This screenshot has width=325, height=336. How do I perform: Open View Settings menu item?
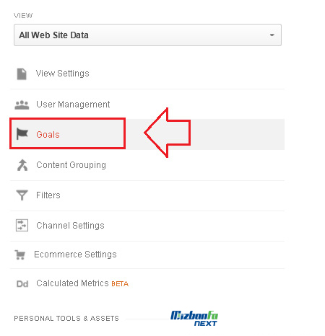click(63, 74)
